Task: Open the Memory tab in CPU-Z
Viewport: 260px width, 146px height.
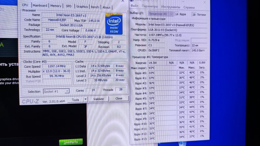Action: pyautogui.click(x=56, y=6)
